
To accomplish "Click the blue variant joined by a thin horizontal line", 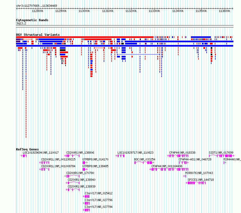I will point(138,54).
